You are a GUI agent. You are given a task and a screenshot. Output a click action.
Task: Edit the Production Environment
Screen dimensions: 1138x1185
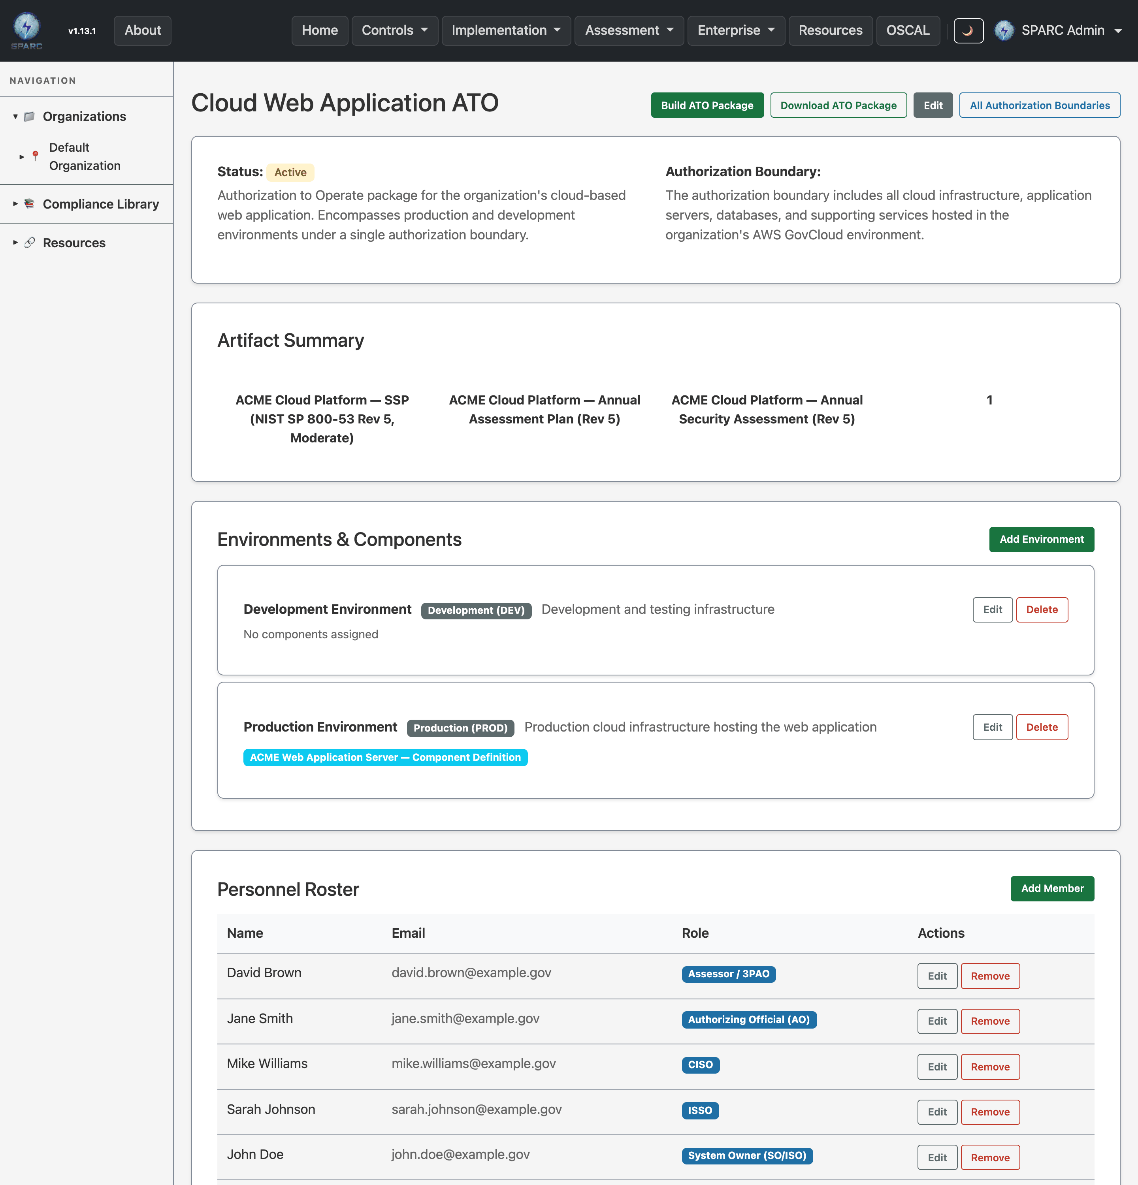point(992,727)
